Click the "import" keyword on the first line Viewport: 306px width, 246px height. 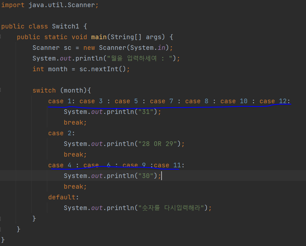pyautogui.click(x=13, y=5)
